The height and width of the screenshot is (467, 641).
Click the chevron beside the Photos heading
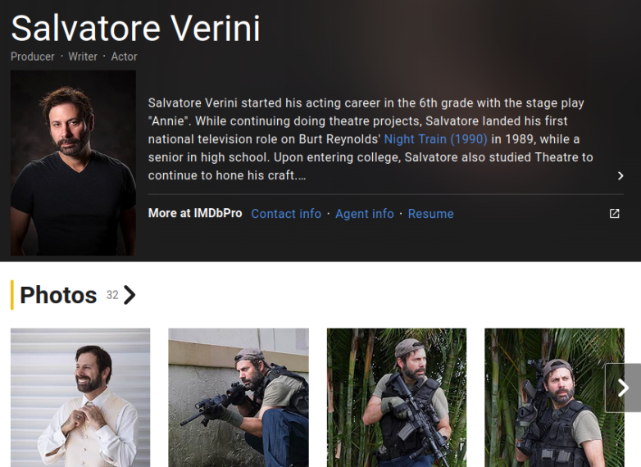tap(130, 295)
